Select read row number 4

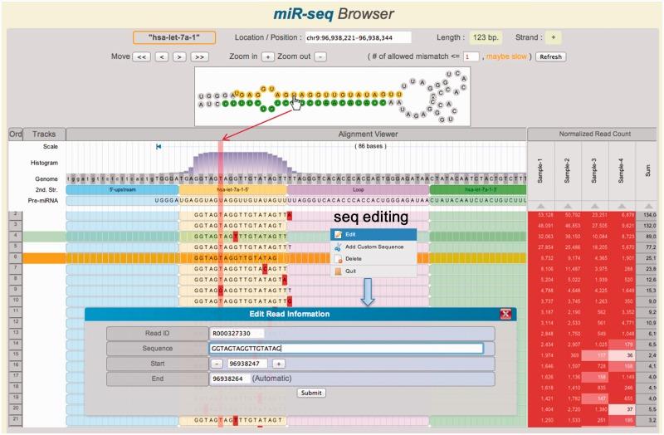(x=16, y=236)
